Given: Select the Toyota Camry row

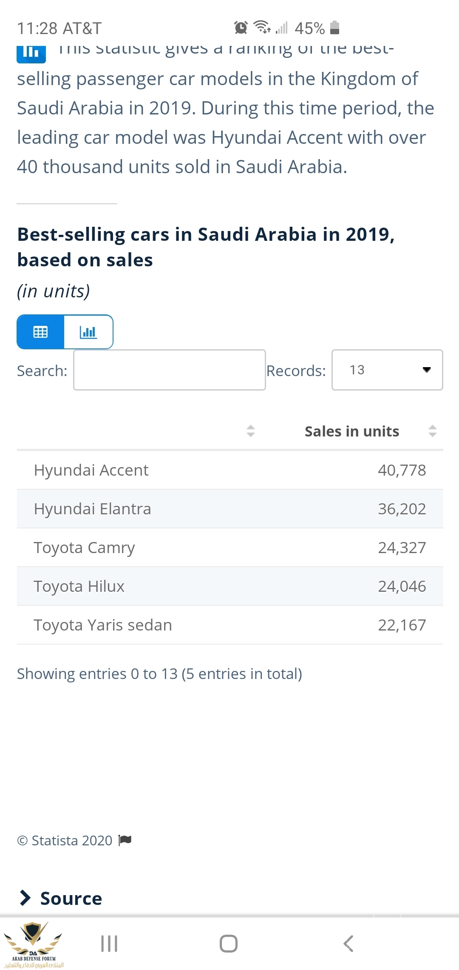Looking at the screenshot, I should point(229,548).
